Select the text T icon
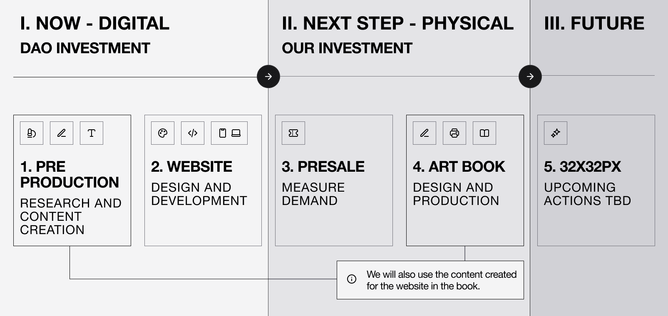This screenshot has width=668, height=316. coord(92,133)
